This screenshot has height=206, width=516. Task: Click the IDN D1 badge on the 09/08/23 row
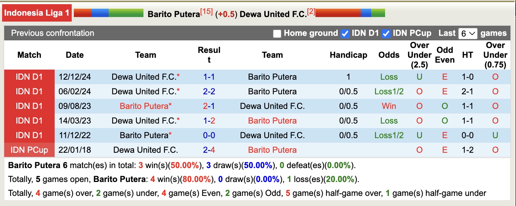click(x=29, y=106)
